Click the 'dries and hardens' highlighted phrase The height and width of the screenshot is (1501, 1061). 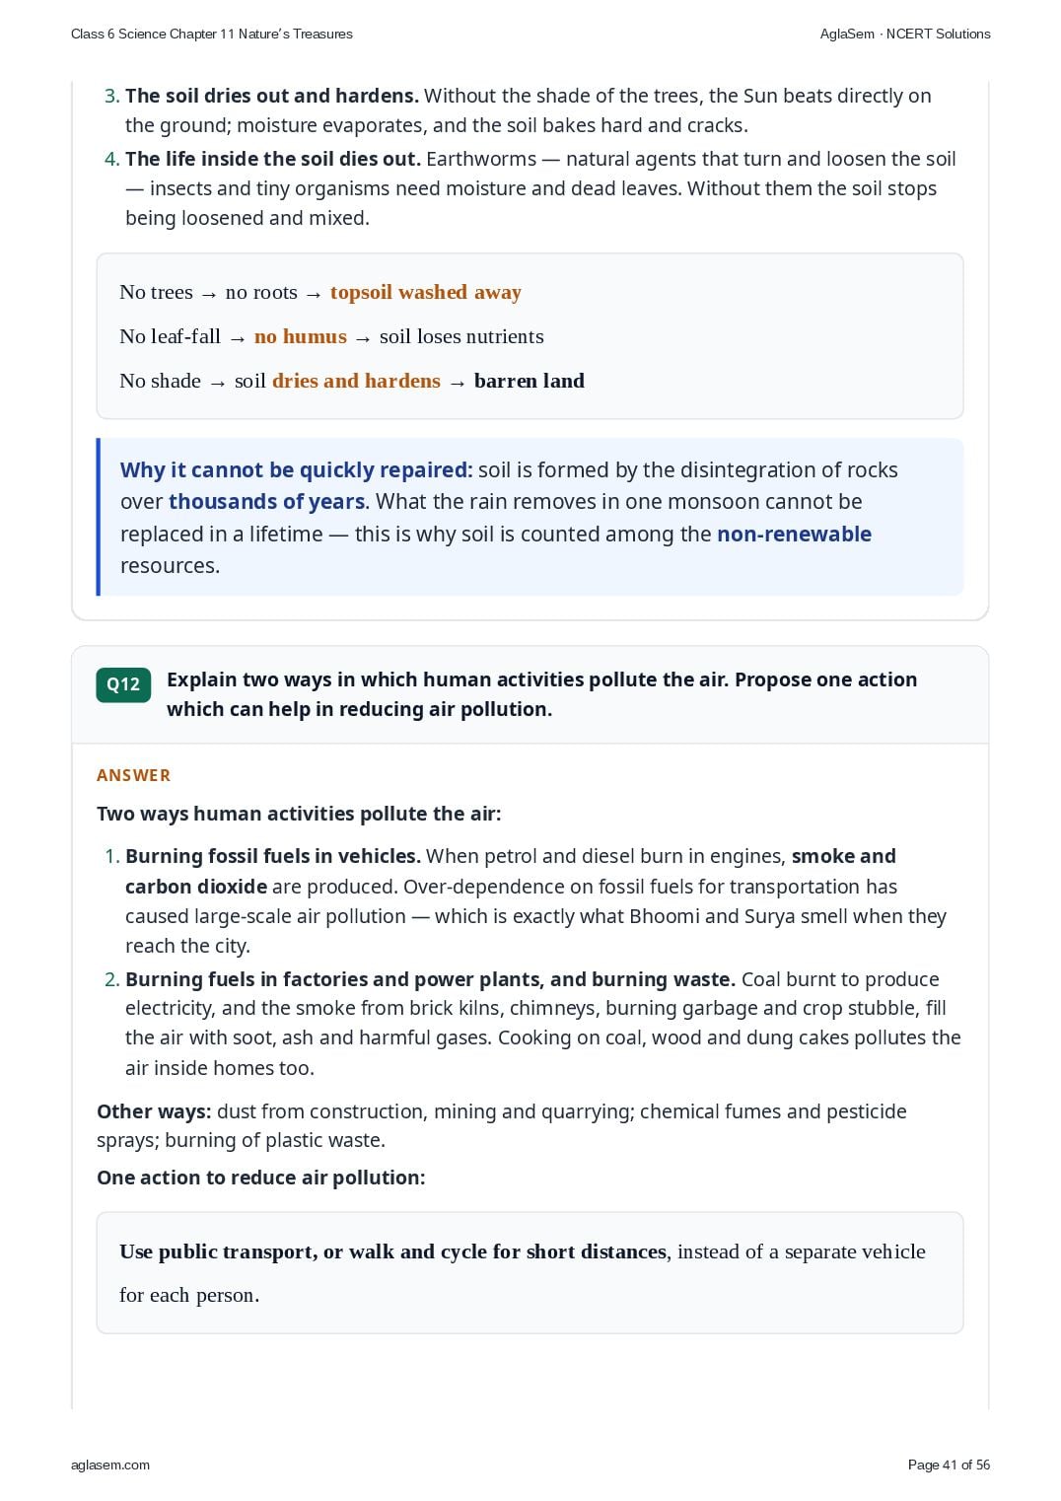pyautogui.click(x=356, y=381)
